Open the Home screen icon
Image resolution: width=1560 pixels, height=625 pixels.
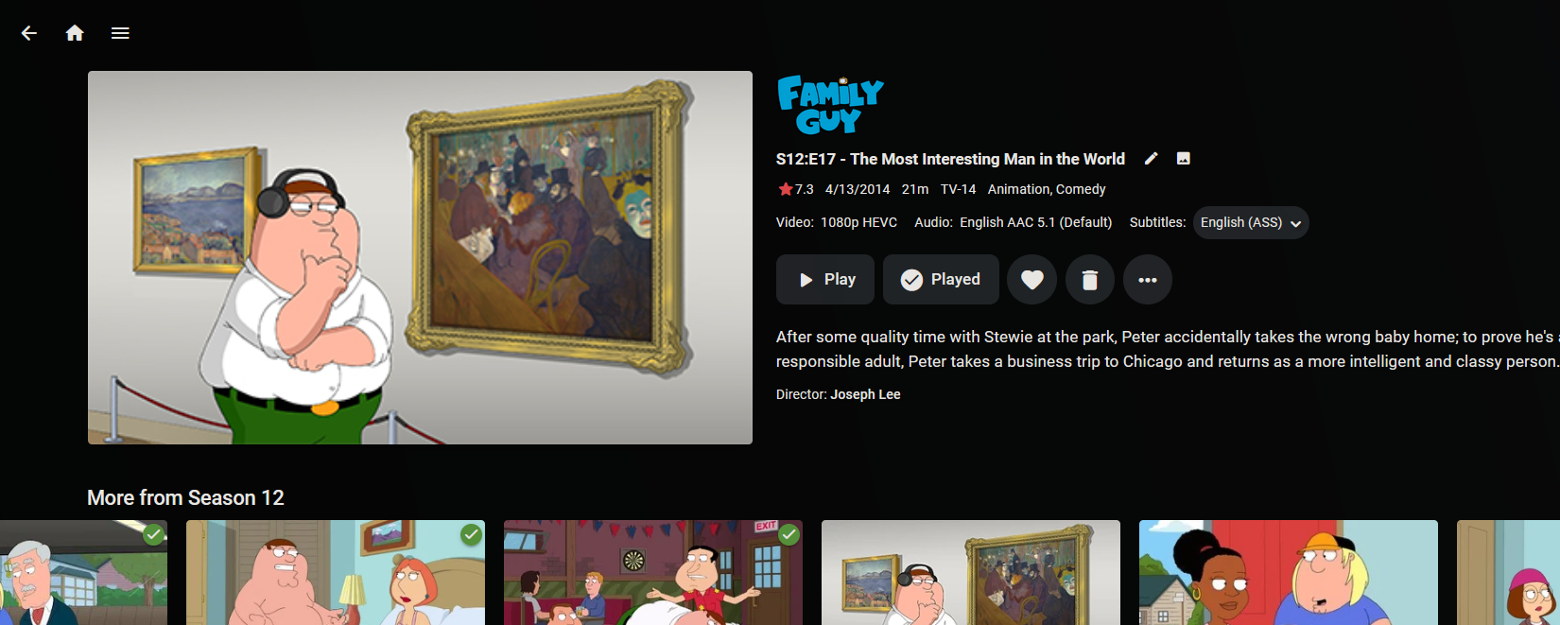pos(75,33)
